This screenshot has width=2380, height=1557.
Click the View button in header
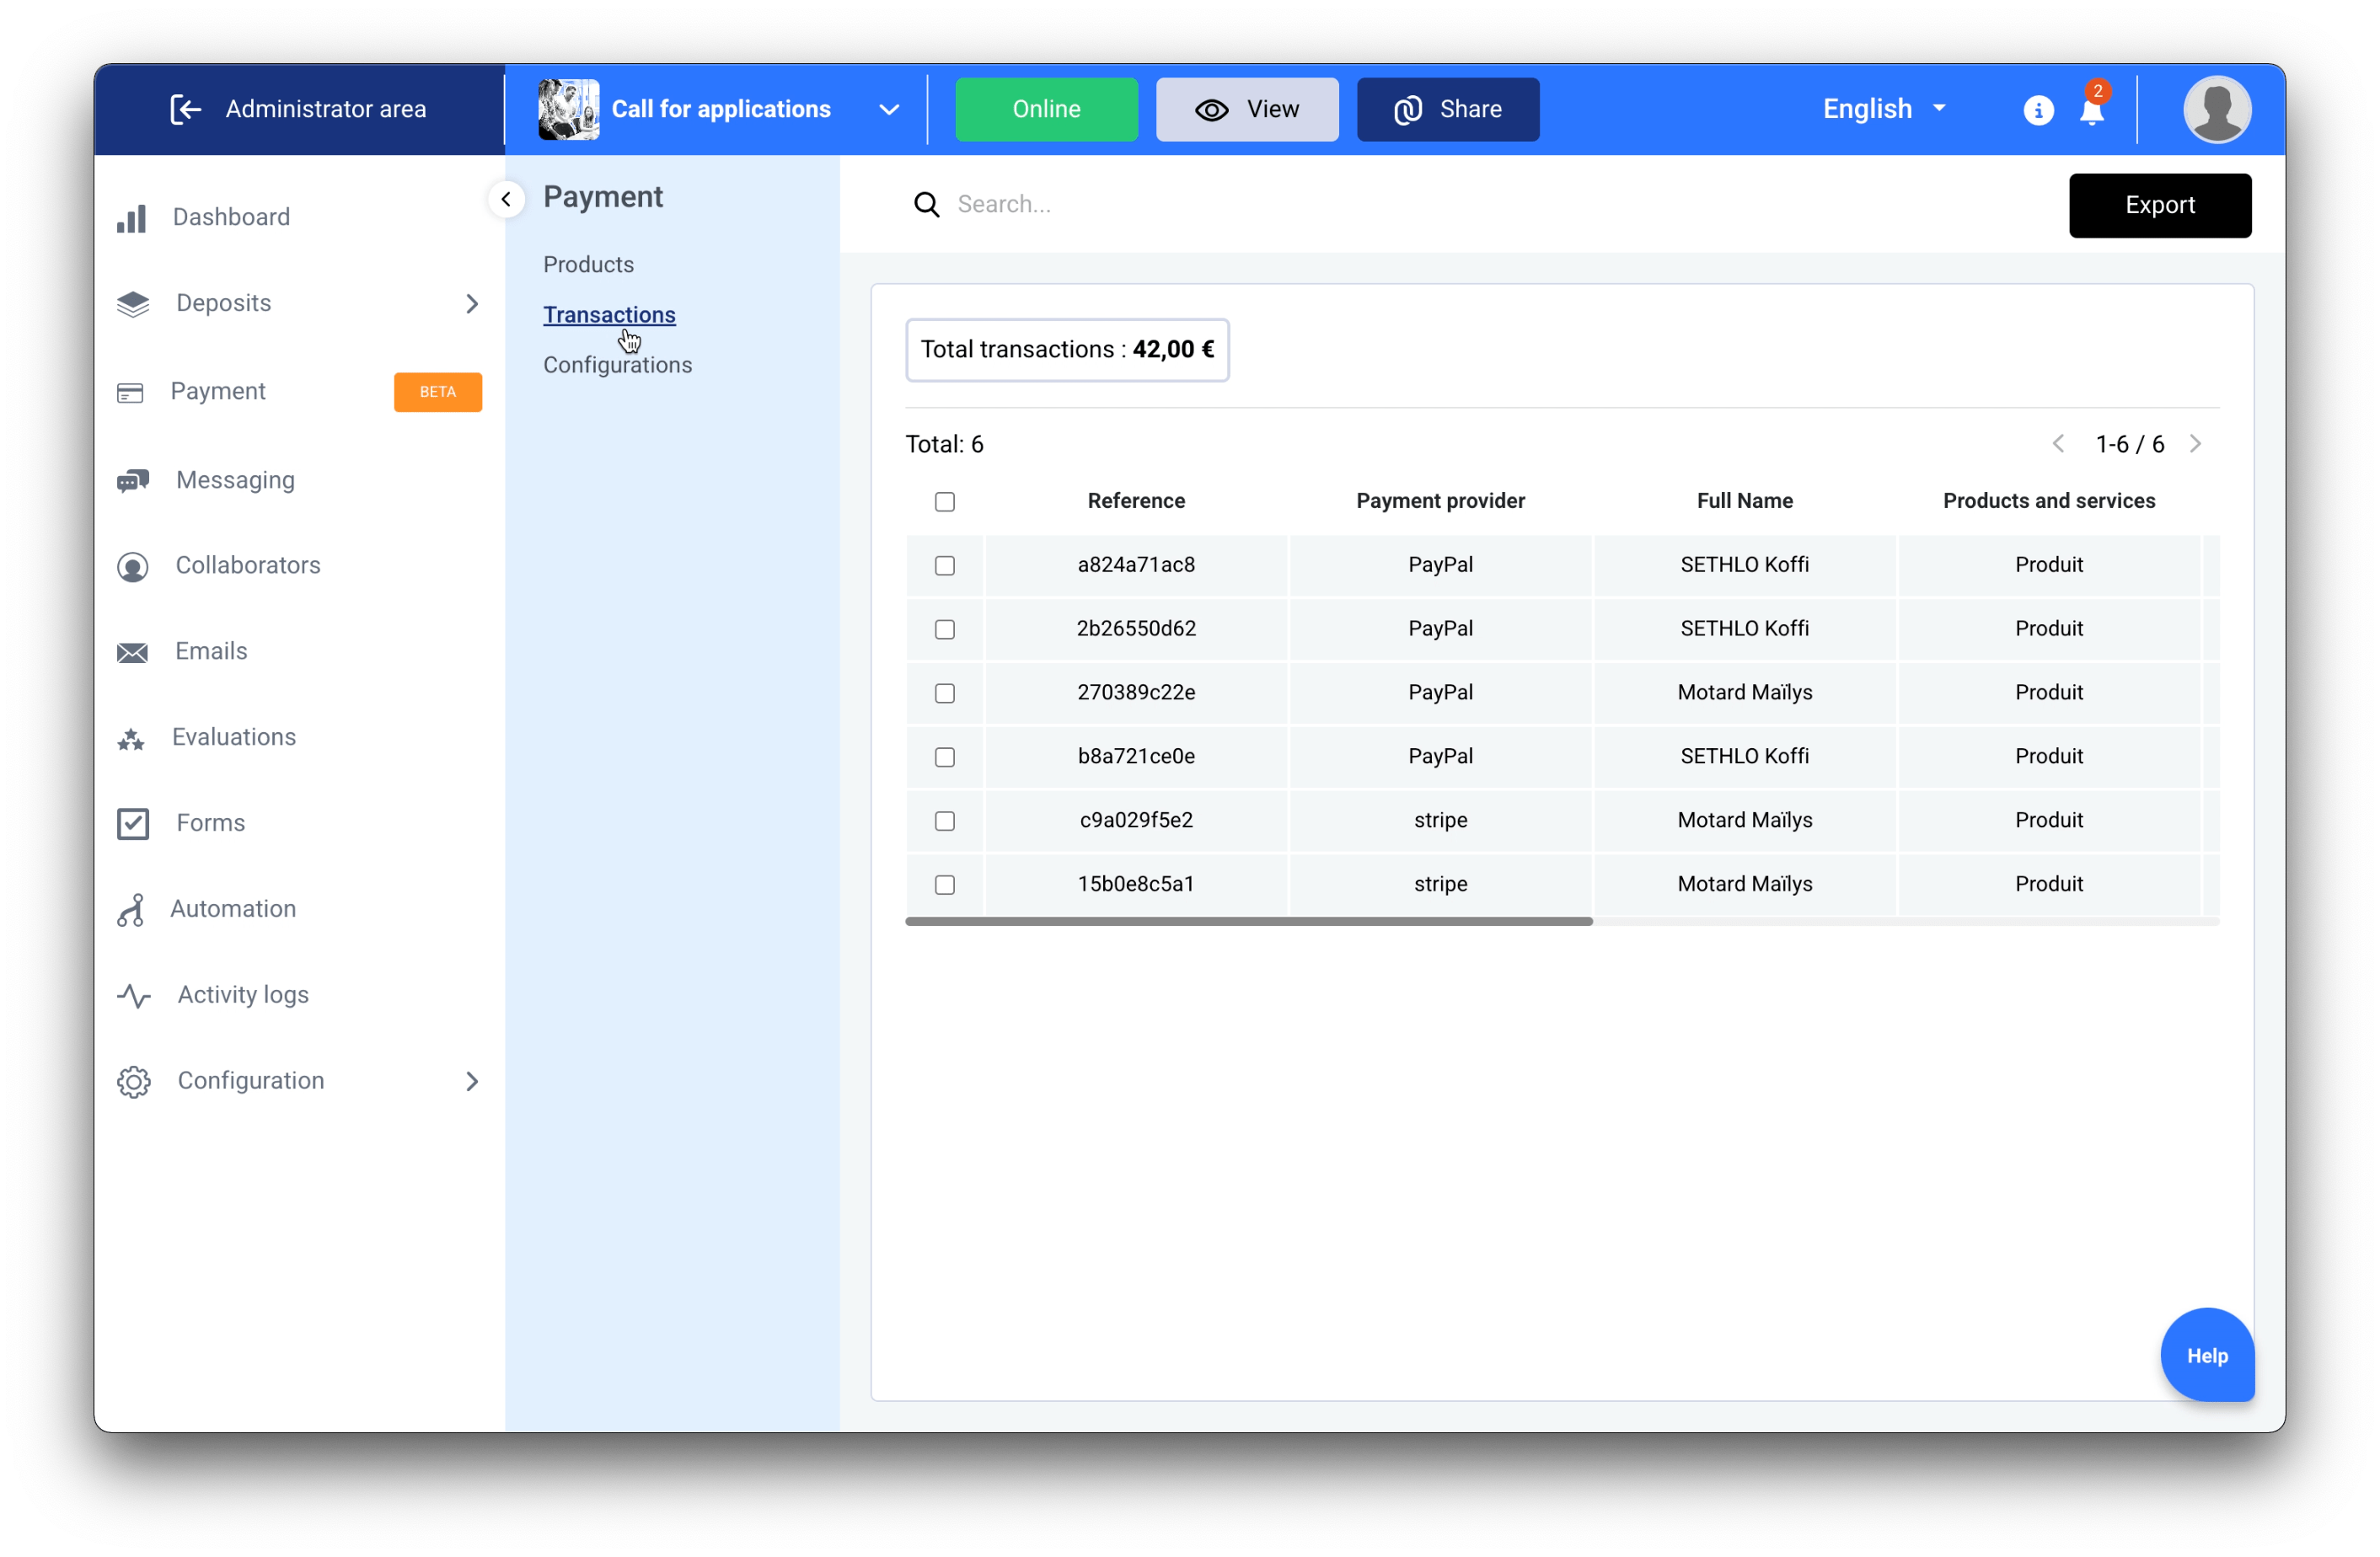pos(1246,108)
